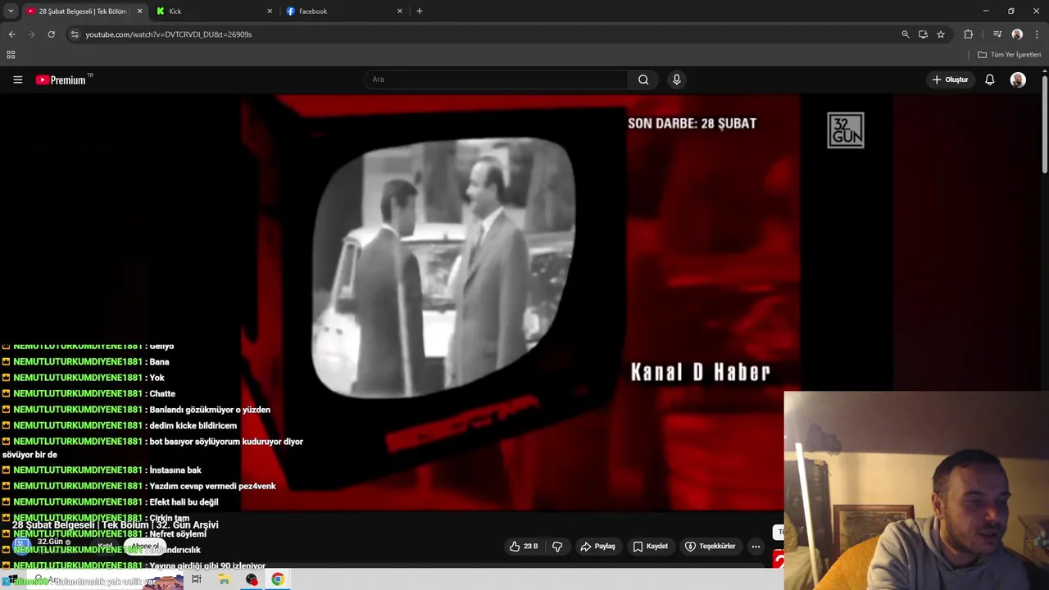This screenshot has width=1049, height=590.
Task: Save the video with Kaydet button
Action: 651,547
